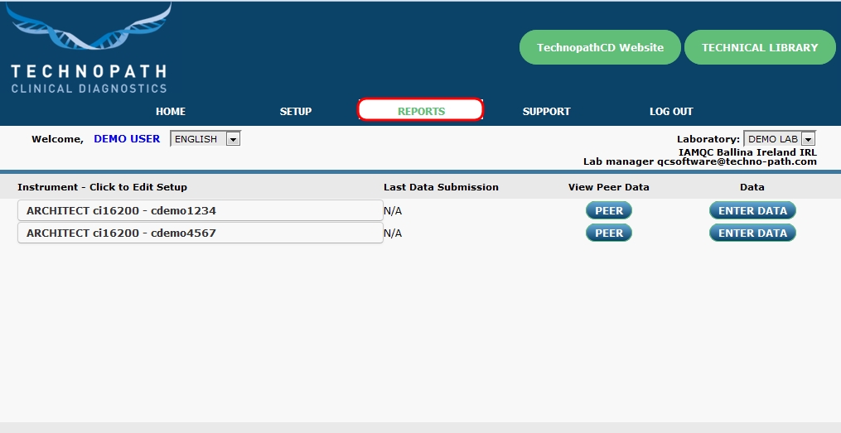Open the SETUP menu
841x433 pixels.
[x=296, y=111]
